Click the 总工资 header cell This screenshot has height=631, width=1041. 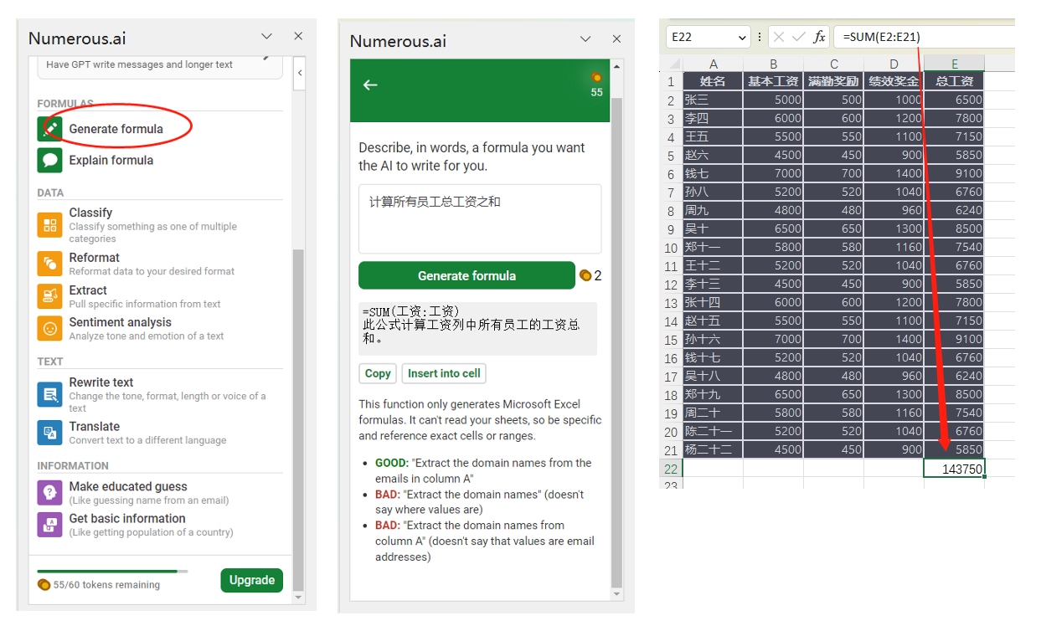click(954, 81)
